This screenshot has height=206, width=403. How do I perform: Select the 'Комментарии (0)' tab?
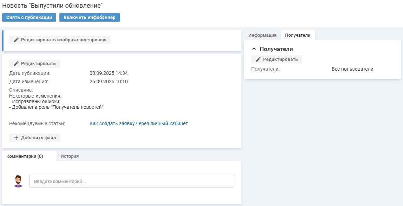25,156
